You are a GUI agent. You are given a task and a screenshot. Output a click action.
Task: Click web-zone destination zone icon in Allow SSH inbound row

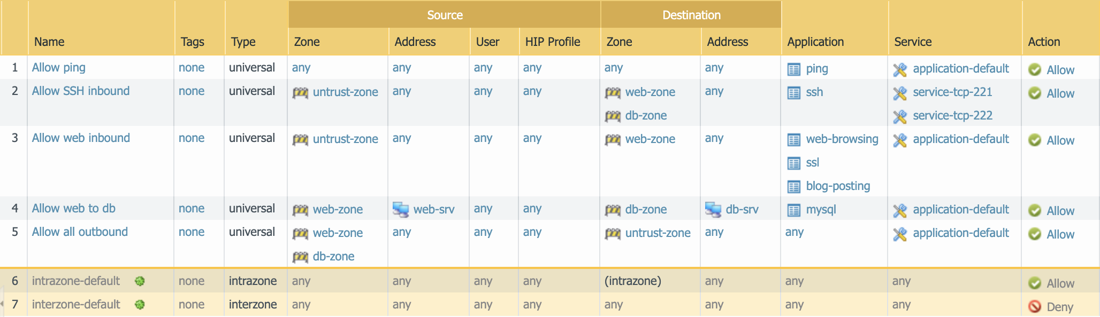613,93
